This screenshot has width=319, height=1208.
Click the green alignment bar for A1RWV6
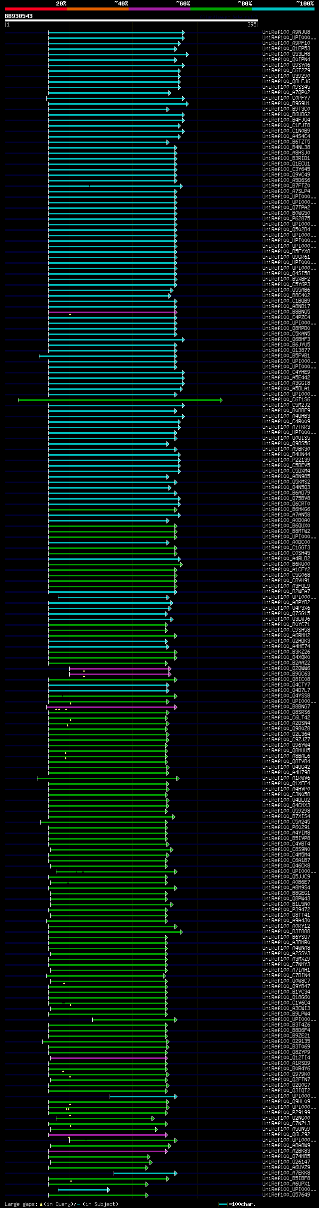click(108, 778)
